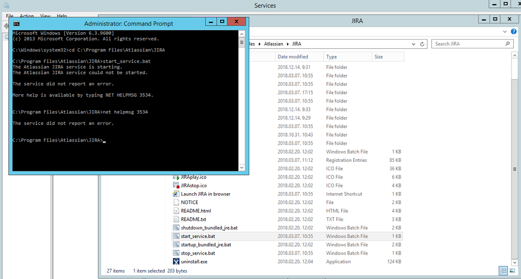Click the Command Prompt scroll up arrow
The height and width of the screenshot is (279, 521).
[241, 34]
